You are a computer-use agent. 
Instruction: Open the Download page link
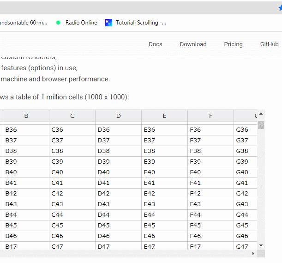(193, 44)
